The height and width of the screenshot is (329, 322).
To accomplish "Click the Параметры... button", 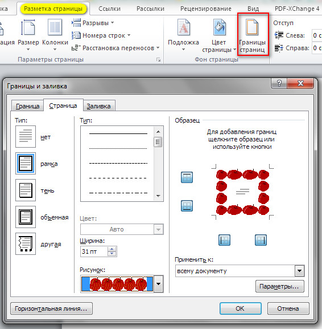I will pos(280,286).
